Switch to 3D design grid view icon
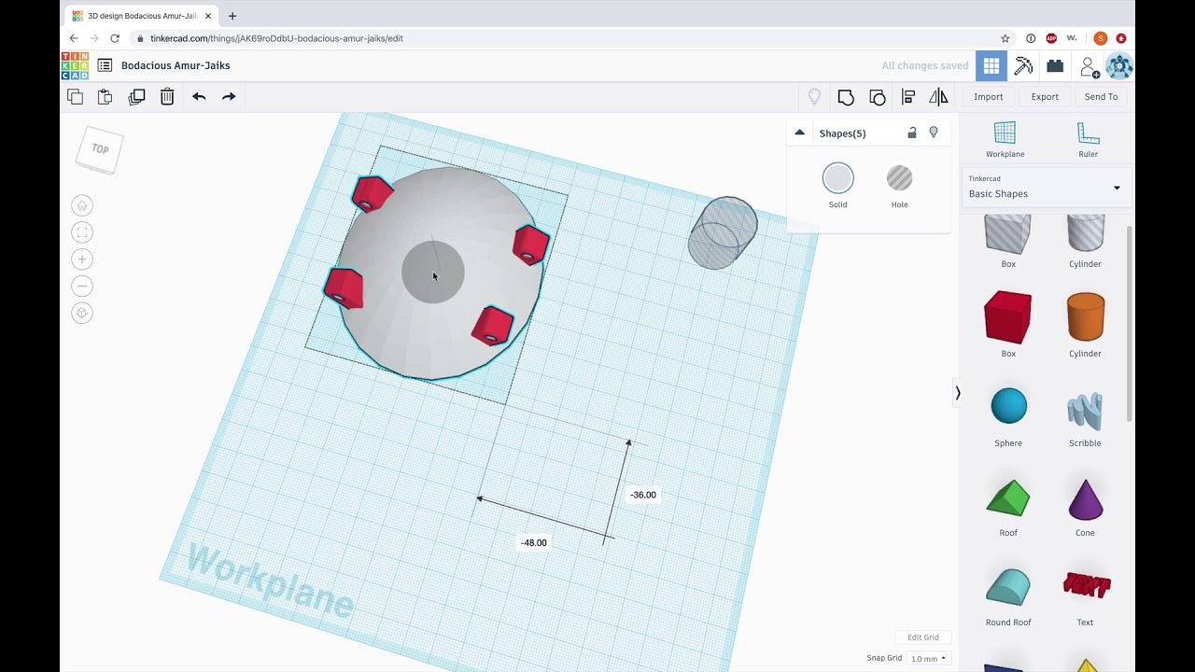 tap(991, 66)
